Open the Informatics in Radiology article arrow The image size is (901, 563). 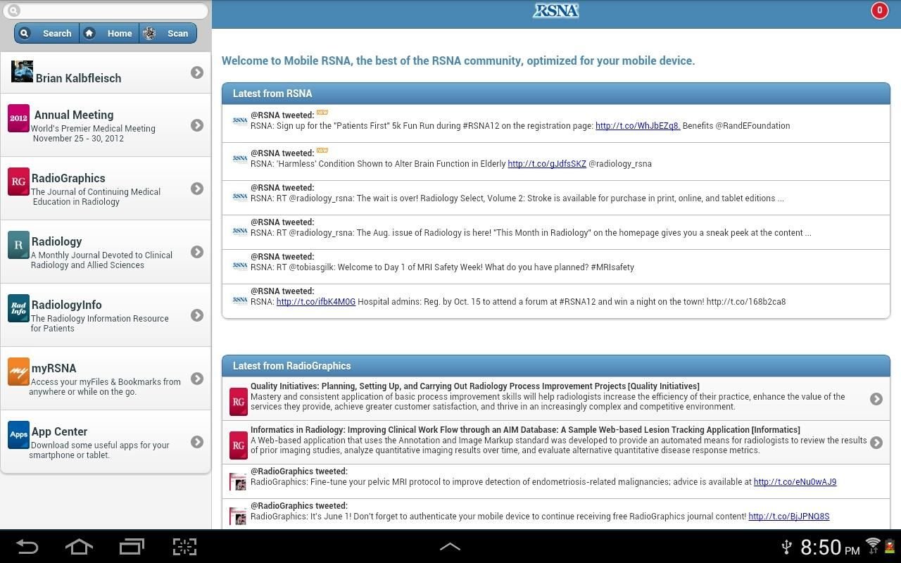tap(876, 443)
